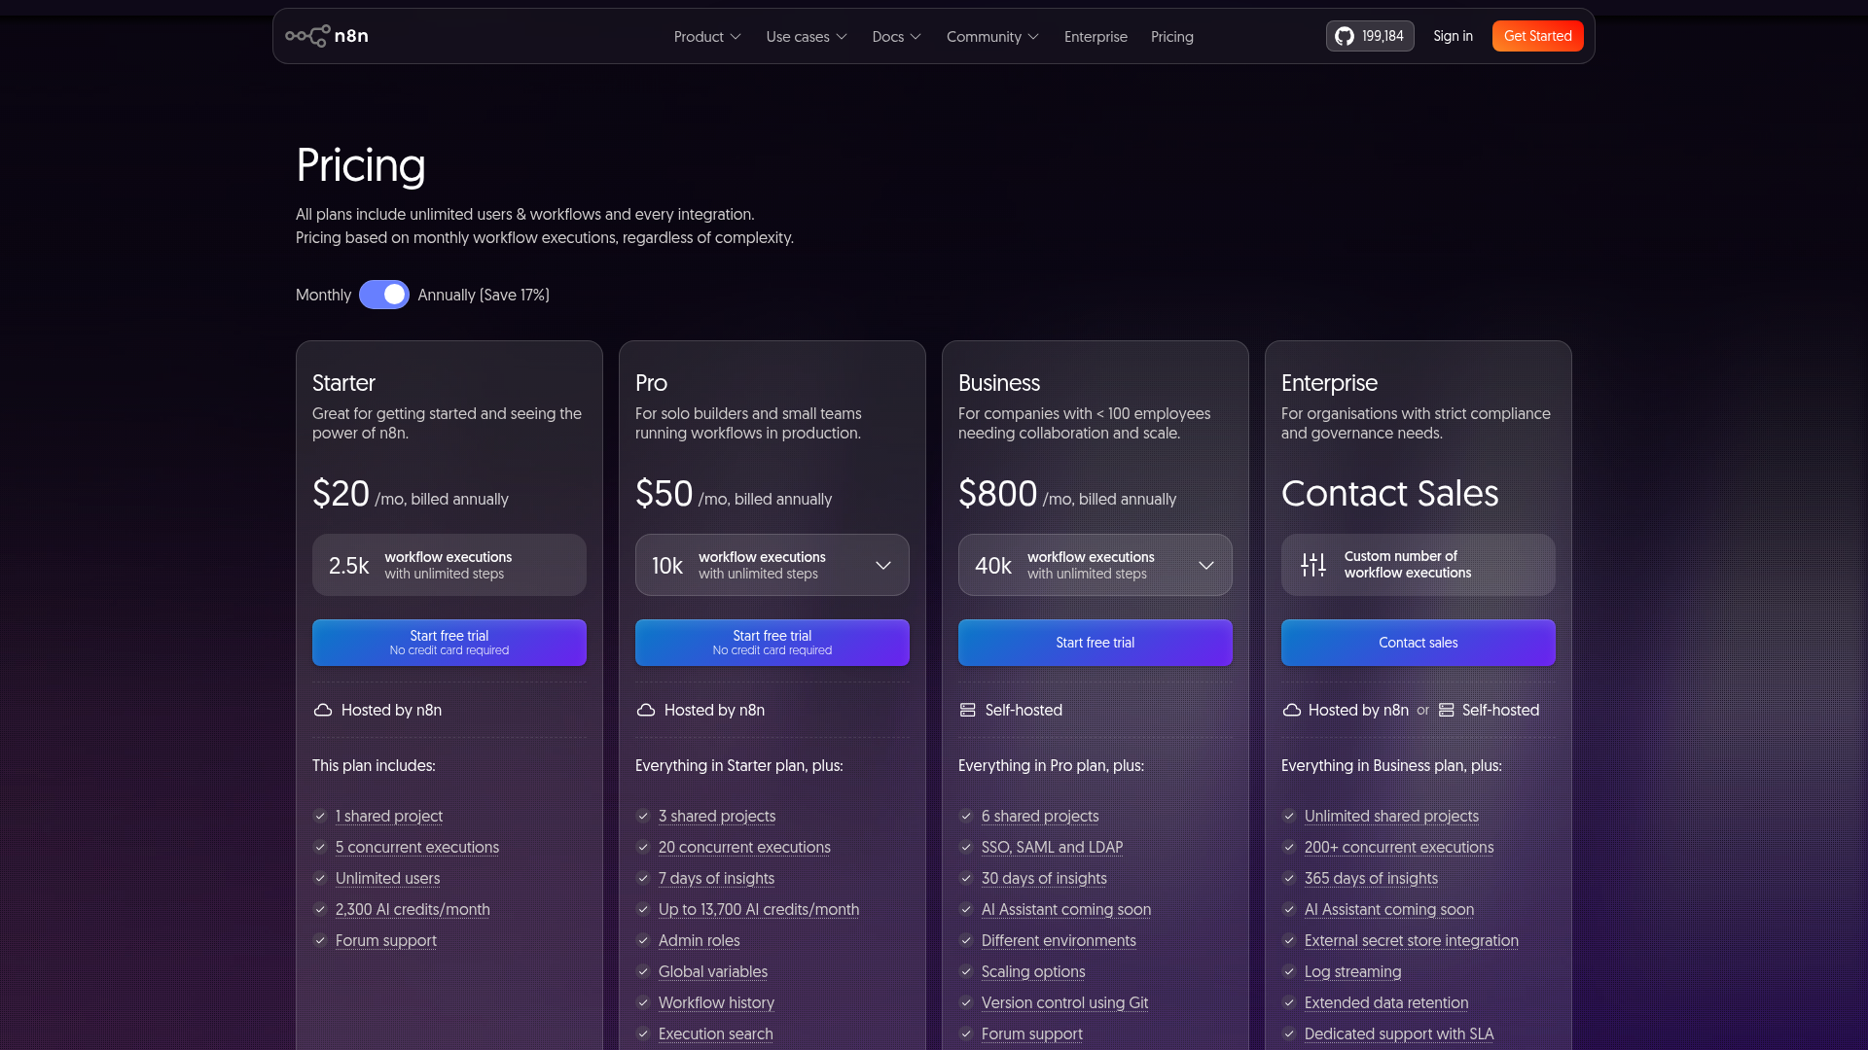Click the 2.5k workflow executions box
This screenshot has width=1868, height=1050.
pyautogui.click(x=449, y=565)
